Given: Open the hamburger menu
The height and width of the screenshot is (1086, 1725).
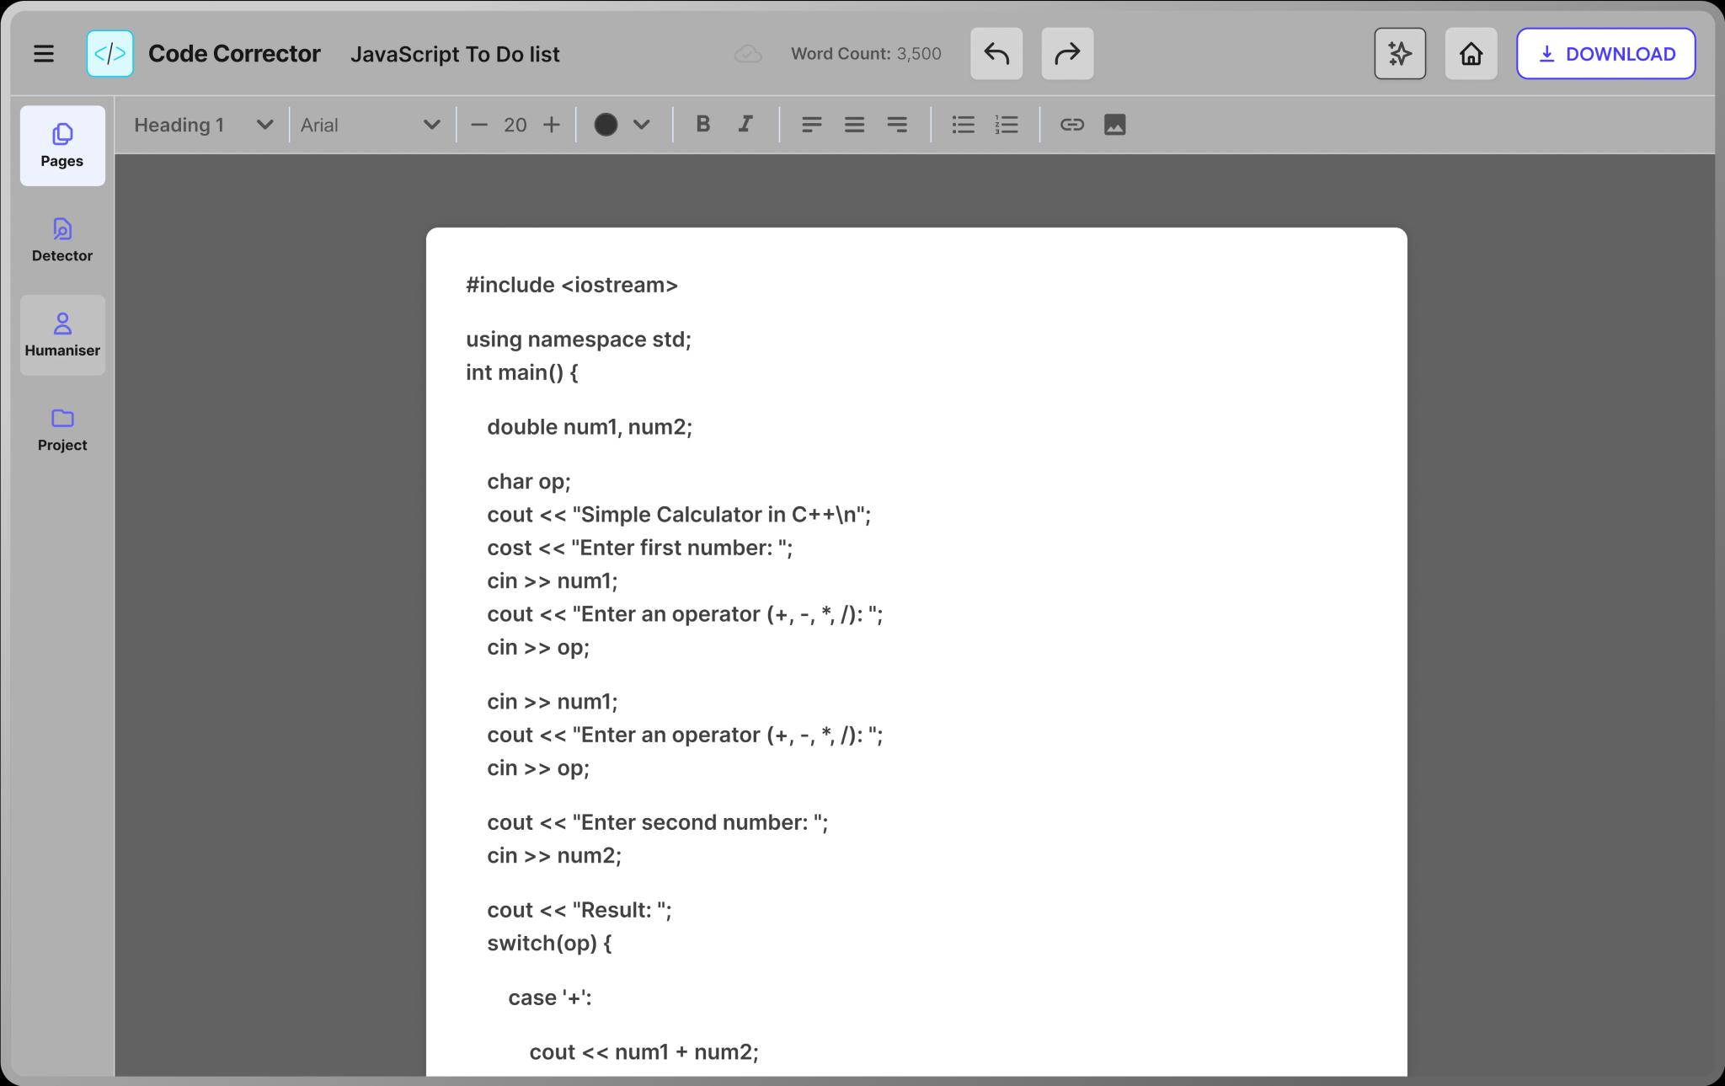Looking at the screenshot, I should pyautogui.click(x=44, y=54).
